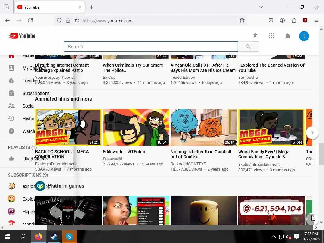Image resolution: width=324 pixels, height=243 pixels.
Task: Click the site security padlock icon
Action: coord(68,20)
